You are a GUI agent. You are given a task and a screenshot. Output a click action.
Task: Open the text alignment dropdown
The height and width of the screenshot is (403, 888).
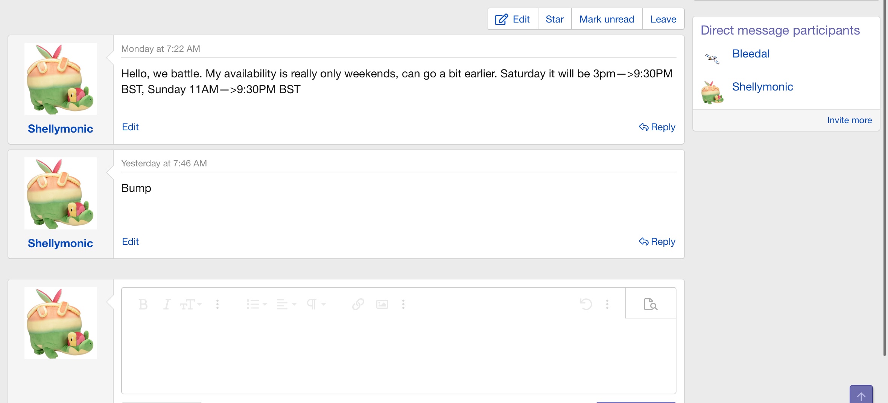pos(286,304)
